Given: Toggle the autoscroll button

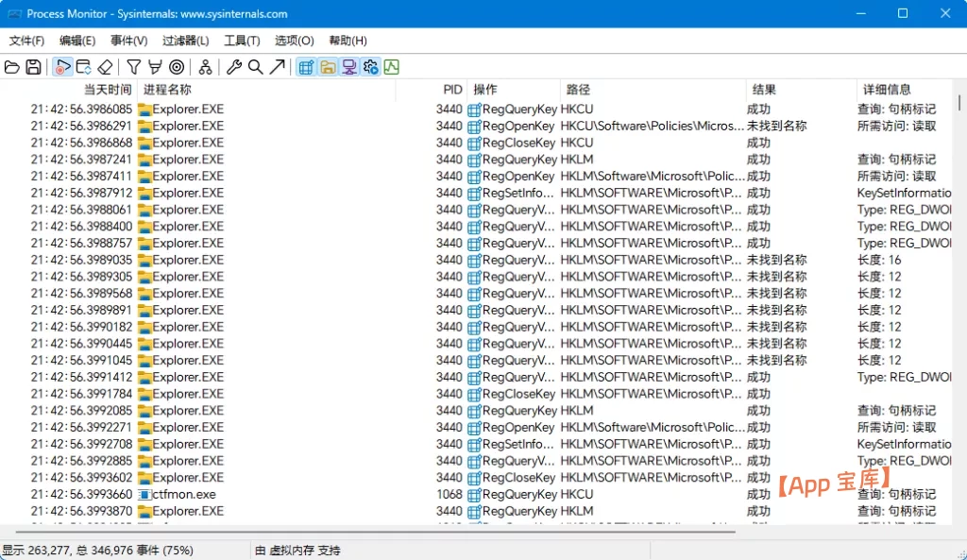Looking at the screenshot, I should (83, 67).
